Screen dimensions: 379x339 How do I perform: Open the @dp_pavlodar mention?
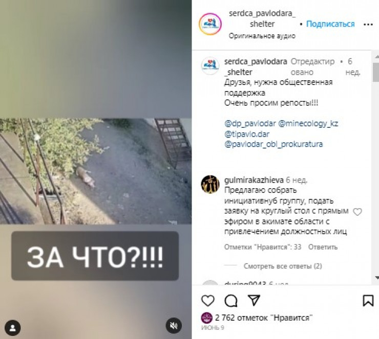tap(250, 124)
